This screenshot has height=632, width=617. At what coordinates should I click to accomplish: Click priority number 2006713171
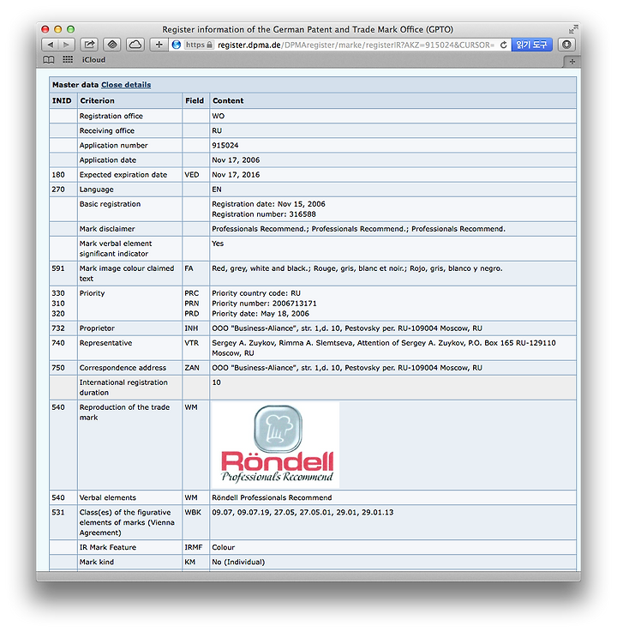point(264,303)
